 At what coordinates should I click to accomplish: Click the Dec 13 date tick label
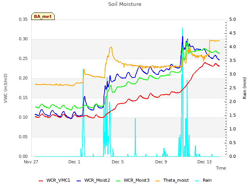pyautogui.click(x=204, y=162)
